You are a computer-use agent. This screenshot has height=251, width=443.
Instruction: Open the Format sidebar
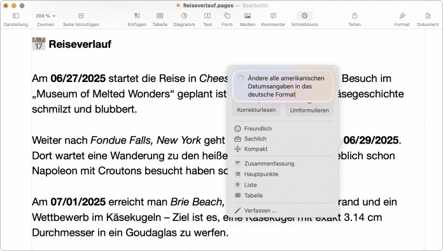pyautogui.click(x=402, y=19)
